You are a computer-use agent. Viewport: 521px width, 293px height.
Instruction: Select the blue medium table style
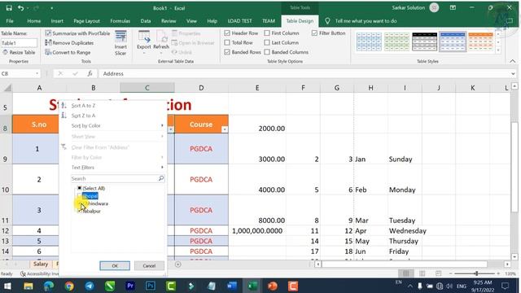(x=453, y=42)
